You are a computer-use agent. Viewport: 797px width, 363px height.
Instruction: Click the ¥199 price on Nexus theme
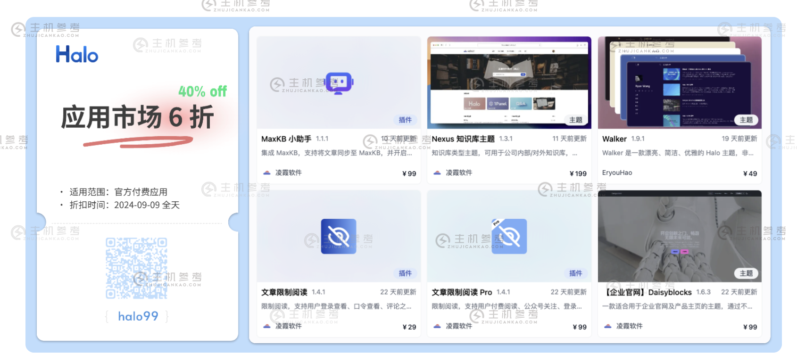click(x=578, y=173)
